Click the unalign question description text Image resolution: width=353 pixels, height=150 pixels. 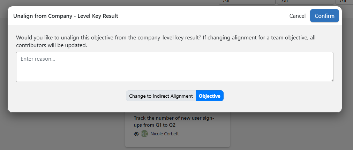(166, 42)
